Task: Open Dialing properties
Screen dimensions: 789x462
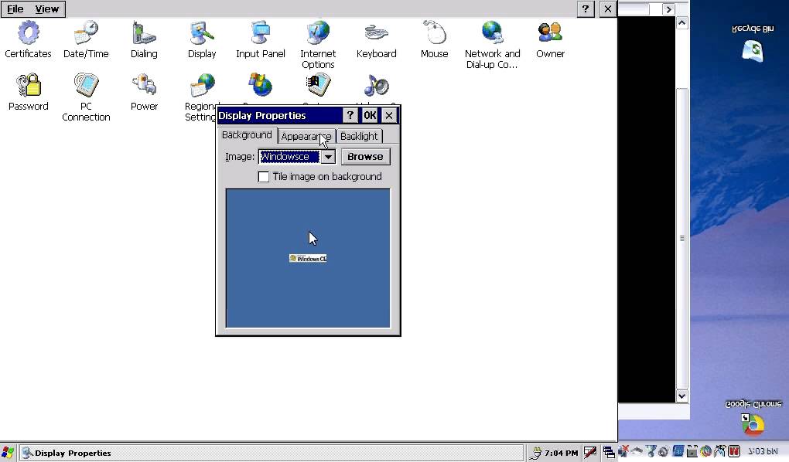Action: point(144,35)
